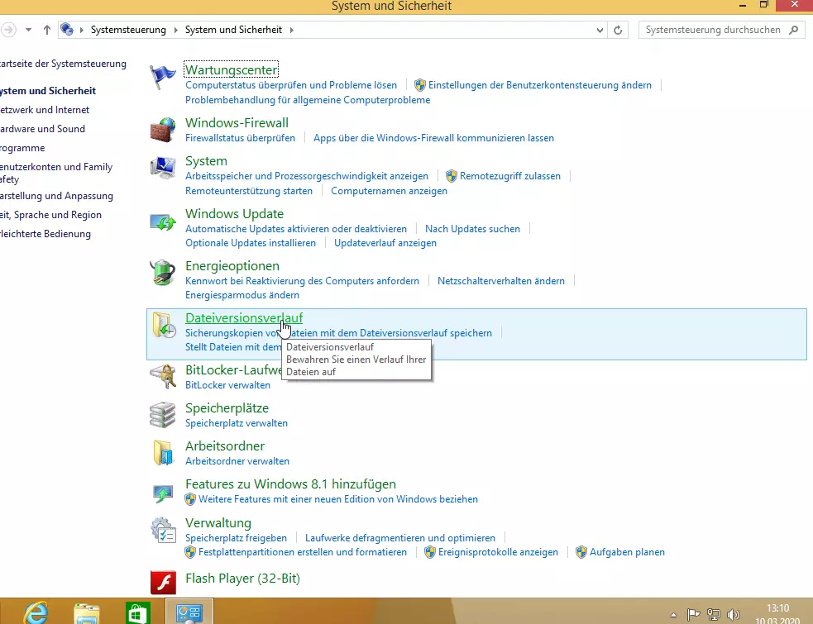Select Erleichterte Bedienung in sidebar
The width and height of the screenshot is (813, 624).
point(45,234)
